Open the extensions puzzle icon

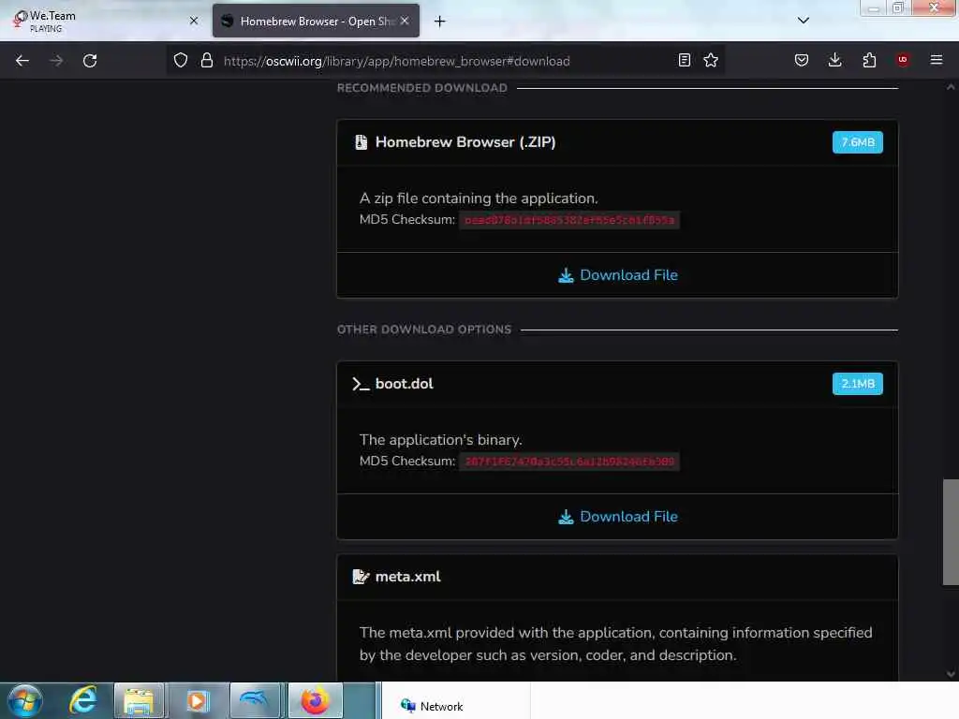coord(869,61)
